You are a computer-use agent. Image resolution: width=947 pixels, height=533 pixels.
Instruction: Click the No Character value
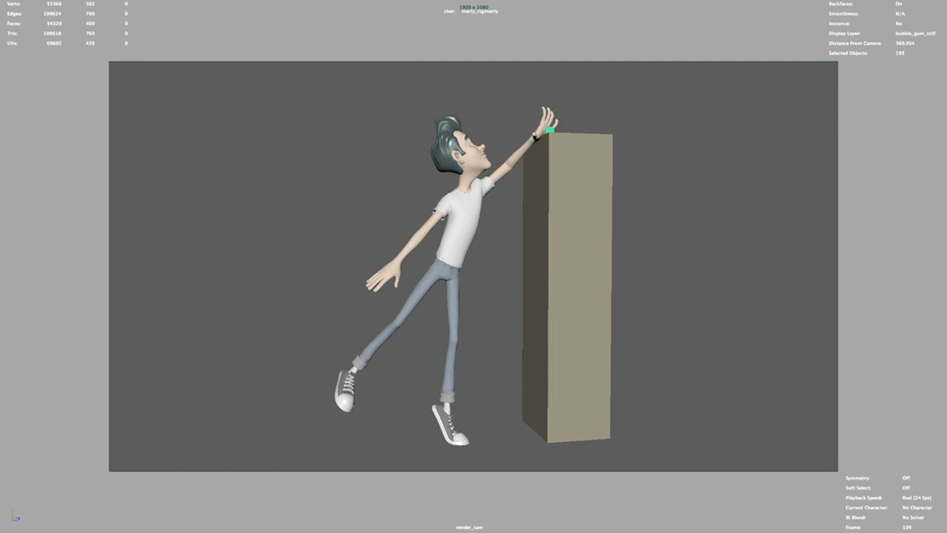tap(917, 508)
